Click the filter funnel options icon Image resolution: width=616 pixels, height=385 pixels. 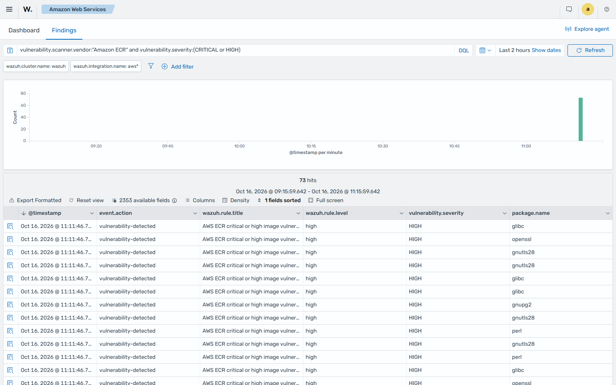(151, 66)
